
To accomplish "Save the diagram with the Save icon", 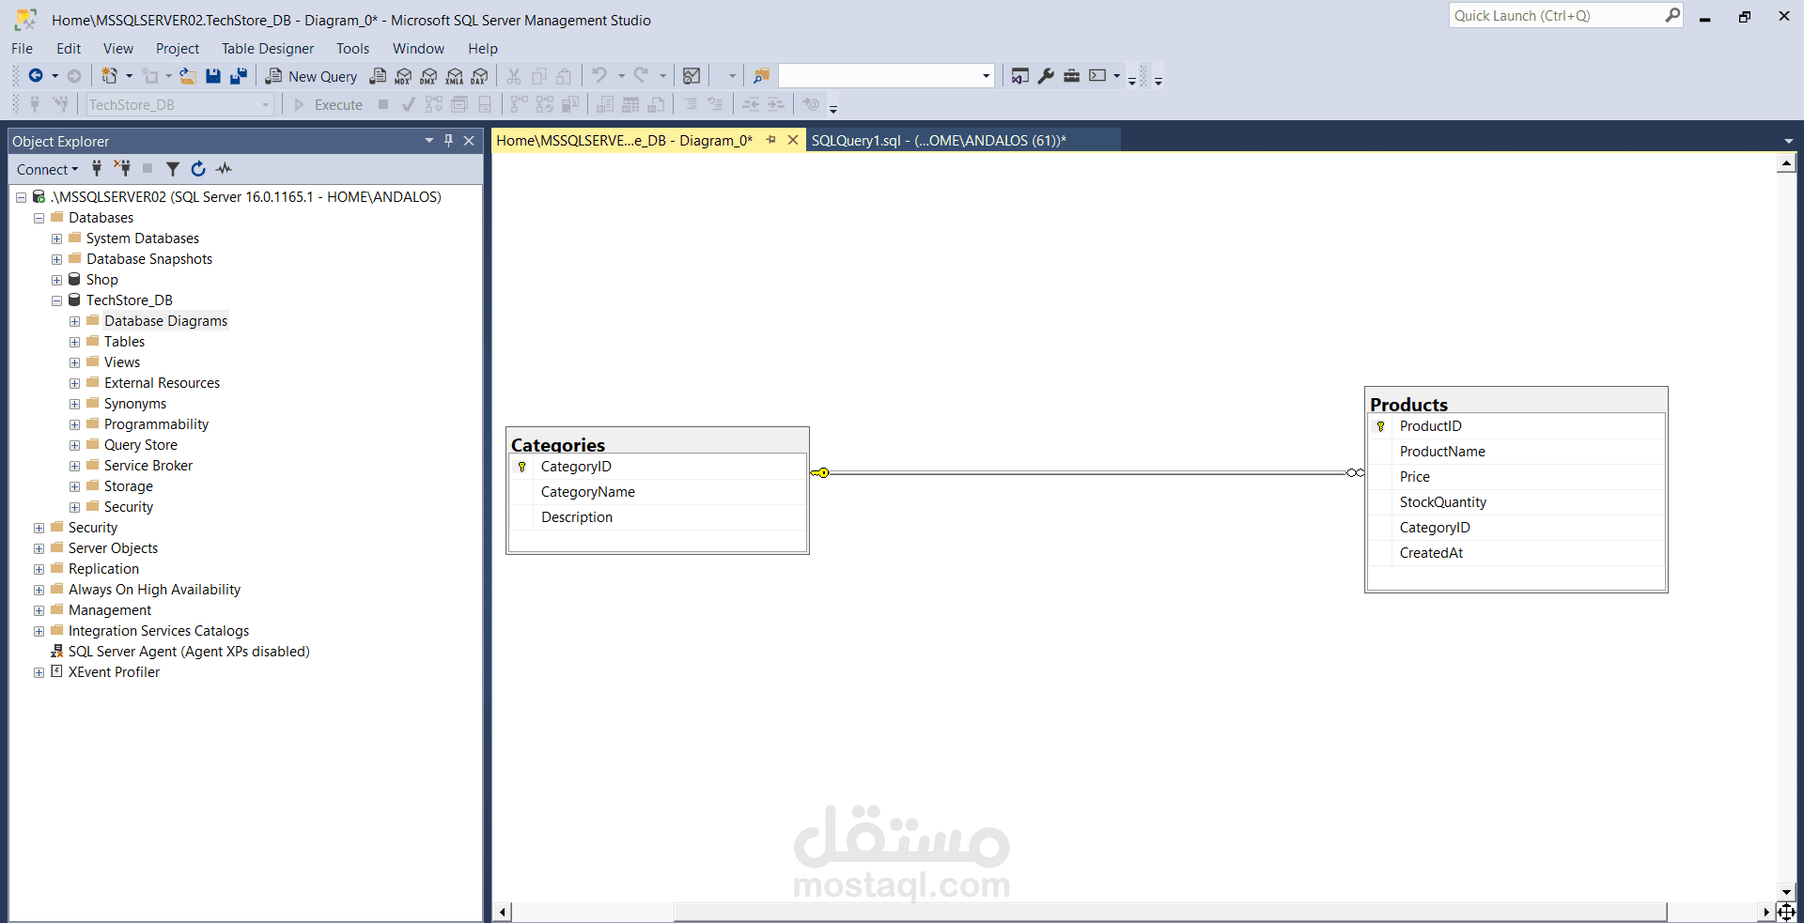I will click(x=213, y=76).
